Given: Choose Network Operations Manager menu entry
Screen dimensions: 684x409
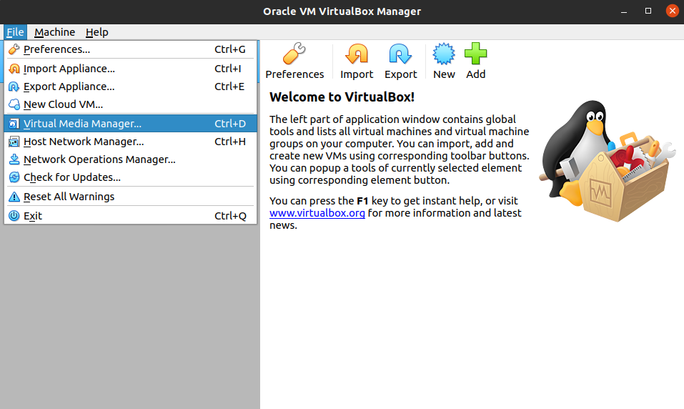Looking at the screenshot, I should click(130, 159).
